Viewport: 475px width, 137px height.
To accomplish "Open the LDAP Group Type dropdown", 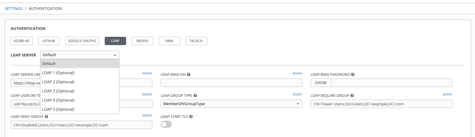I will coord(231,104).
